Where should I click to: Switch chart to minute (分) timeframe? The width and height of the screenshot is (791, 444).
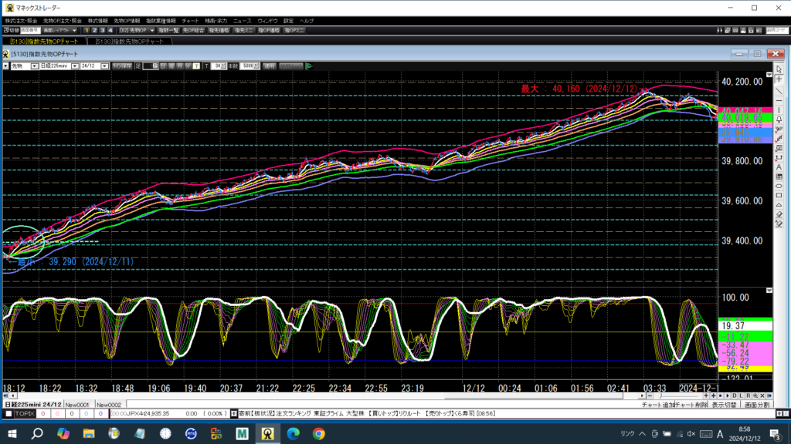[x=188, y=66]
